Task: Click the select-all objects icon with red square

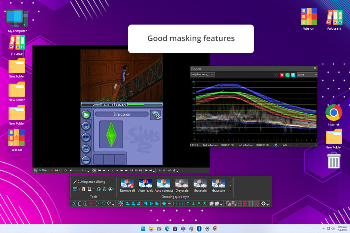Action: [120, 204]
